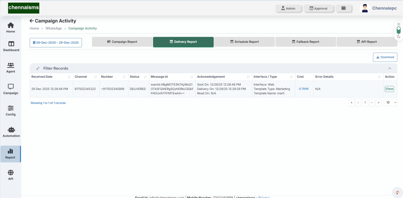Collapse the Filter Records panel chevron
Image resolution: width=403 pixels, height=198 pixels.
(389, 68)
